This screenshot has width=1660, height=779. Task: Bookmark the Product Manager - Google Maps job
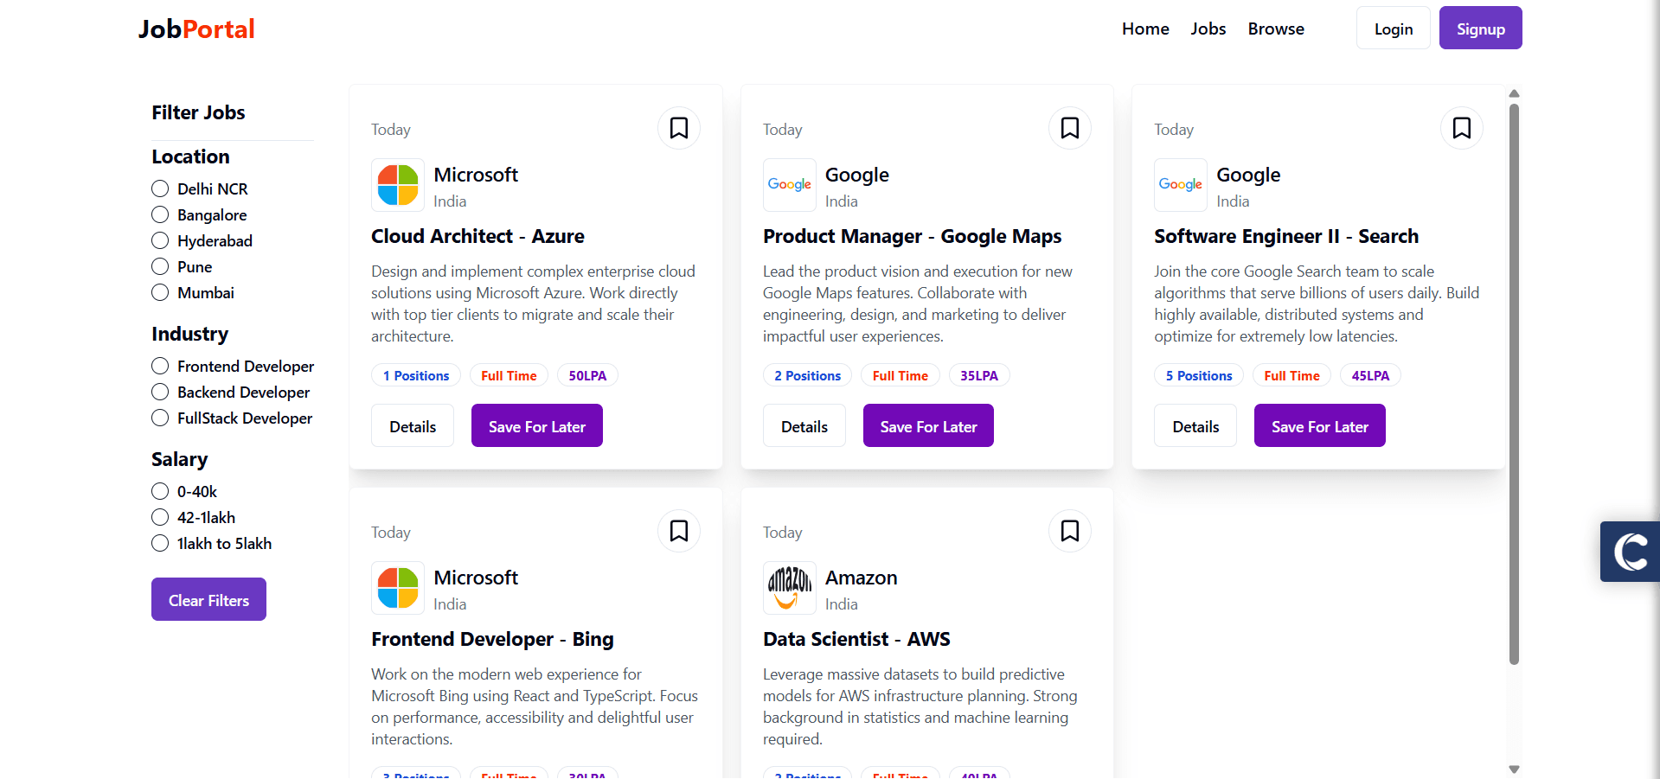[1070, 128]
